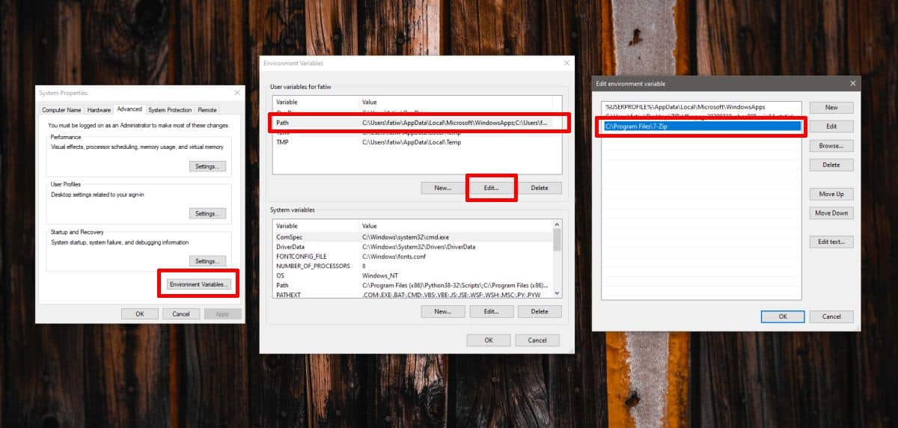Open the Remote tab
898x428 pixels.
[207, 110]
